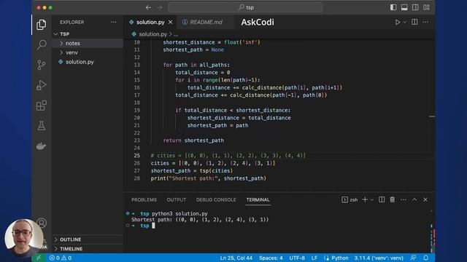Add a new terminal with plus icon
This screenshot has height=262, width=467.
click(x=365, y=199)
